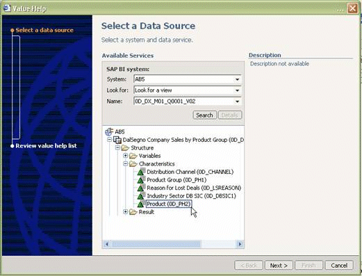Click the < Back button

click(249, 266)
